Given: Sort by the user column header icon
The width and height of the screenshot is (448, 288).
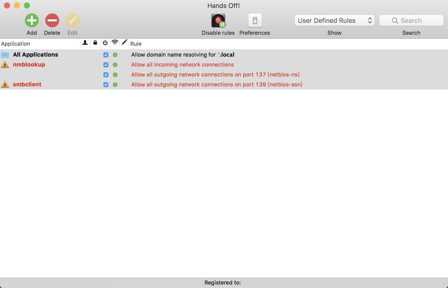Looking at the screenshot, I should point(85,43).
